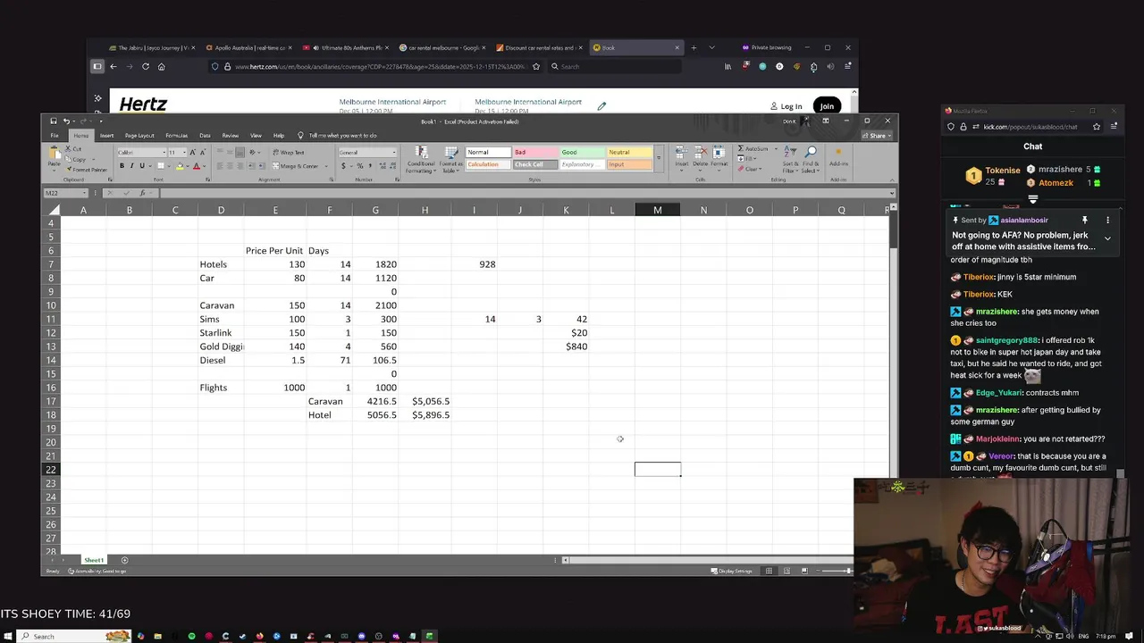This screenshot has height=643, width=1144.
Task: Open the font color dropdown arrow
Action: click(203, 166)
